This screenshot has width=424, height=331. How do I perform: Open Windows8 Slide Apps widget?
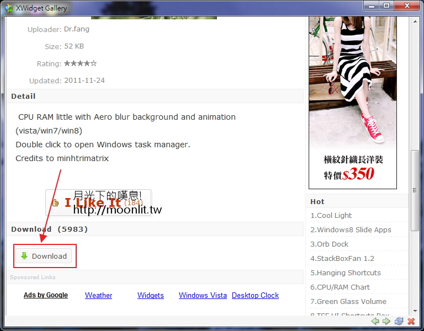pos(351,230)
